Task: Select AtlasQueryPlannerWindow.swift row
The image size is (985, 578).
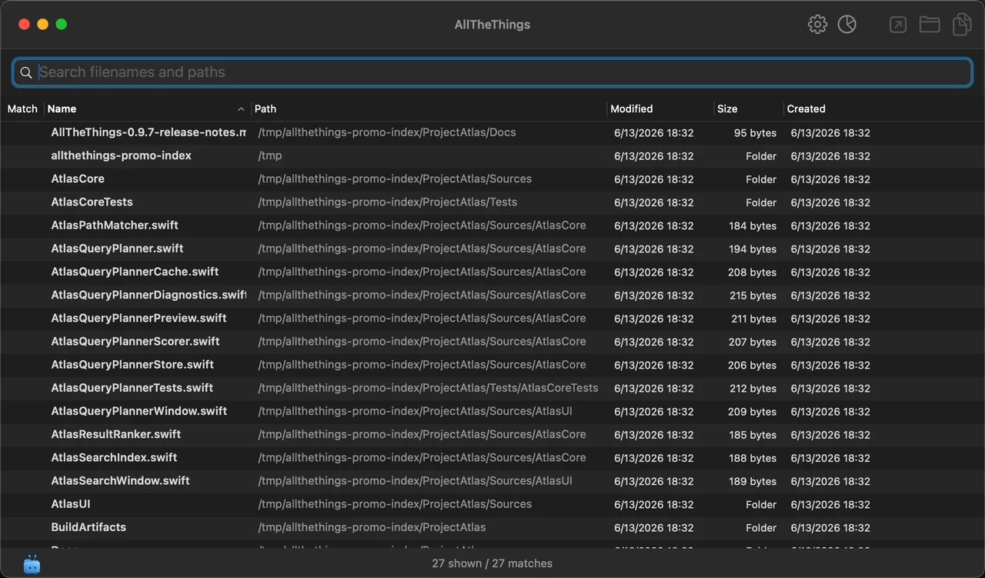Action: point(492,411)
